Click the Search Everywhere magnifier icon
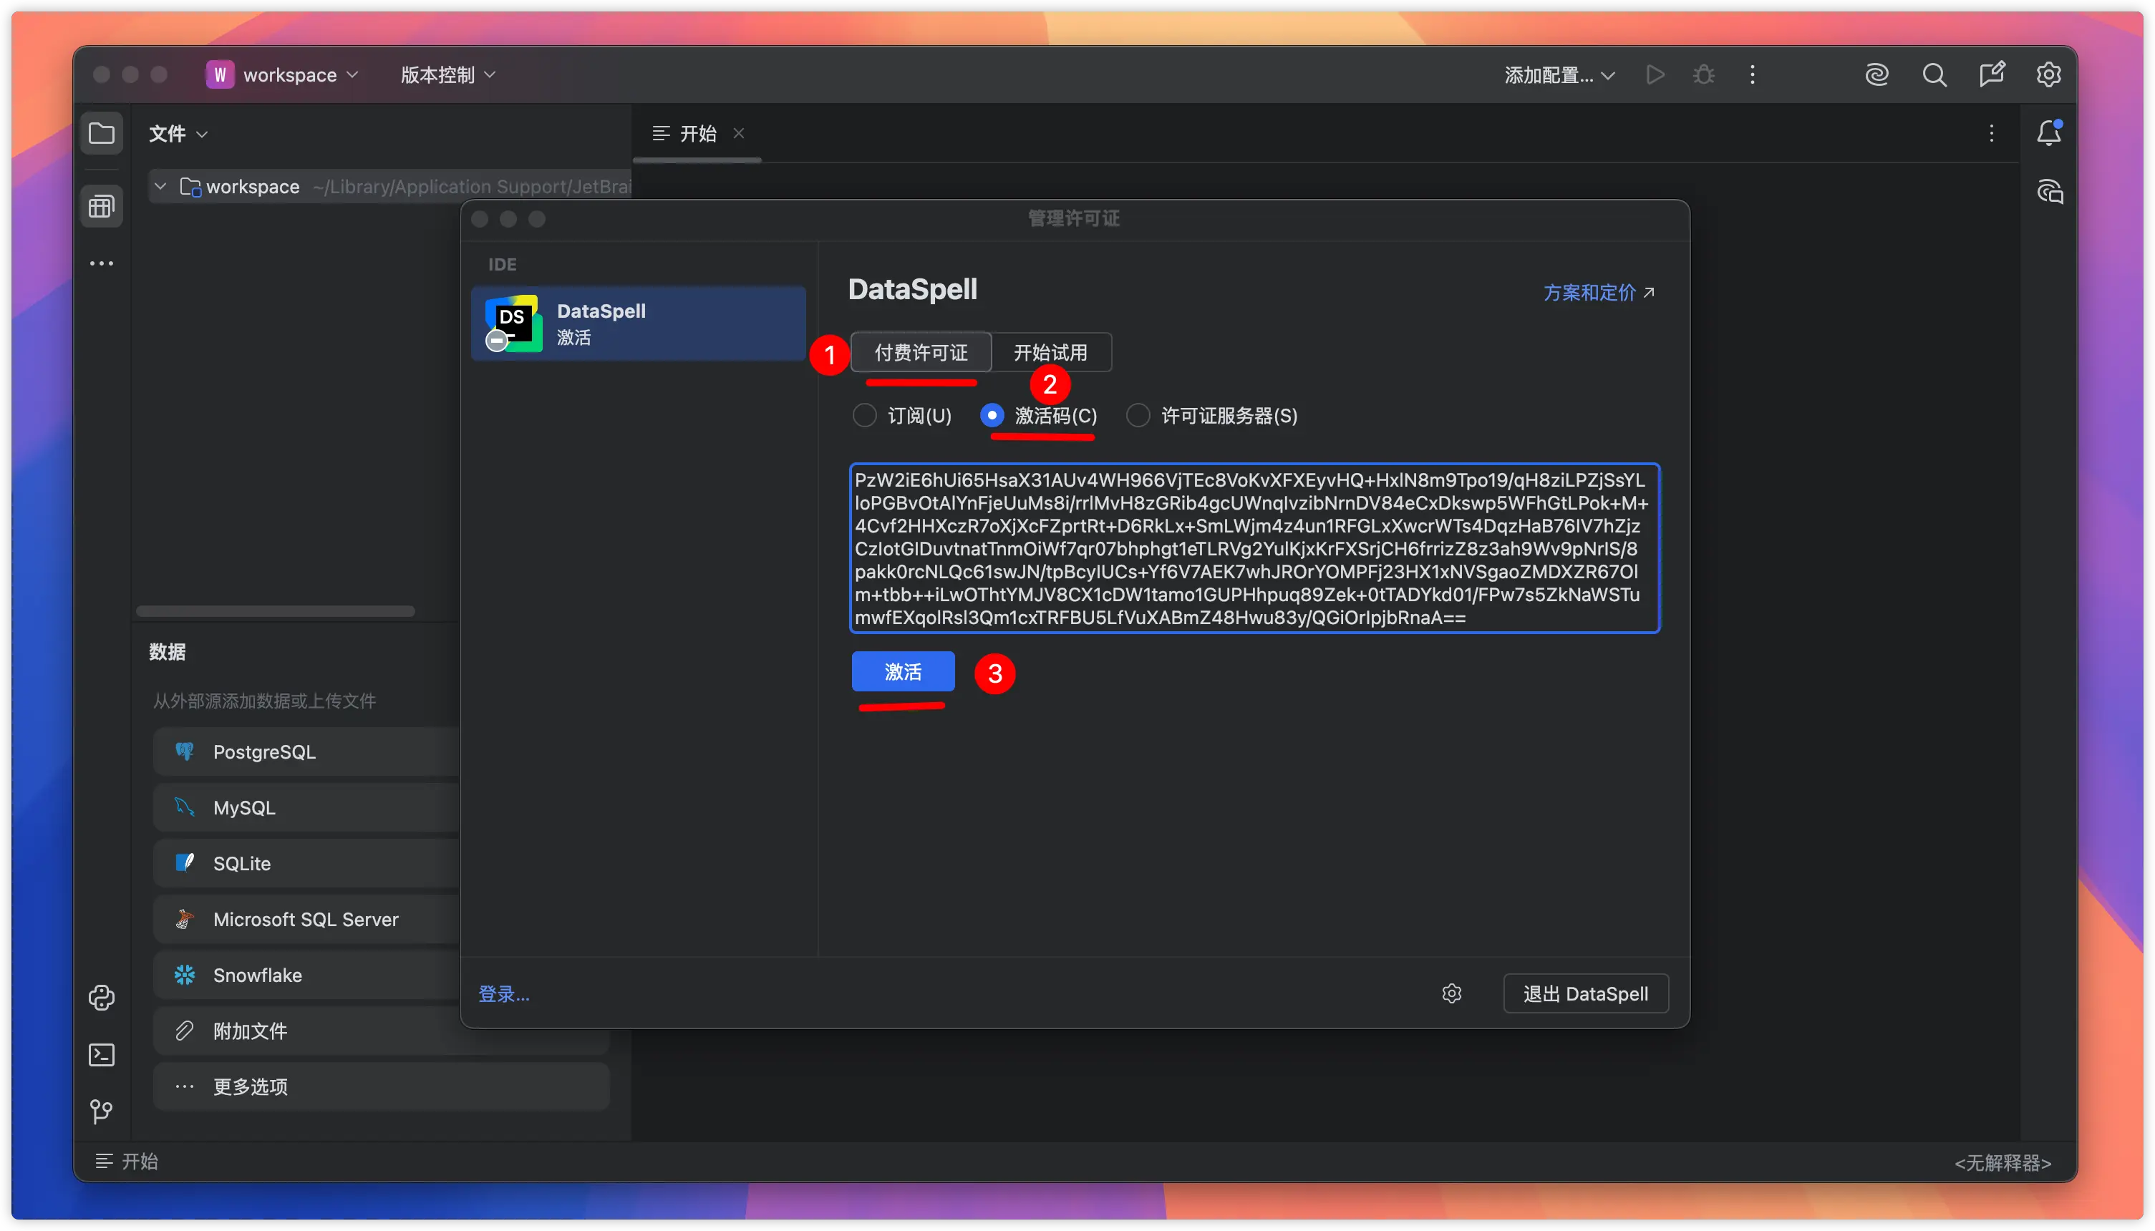 pyautogui.click(x=1934, y=74)
